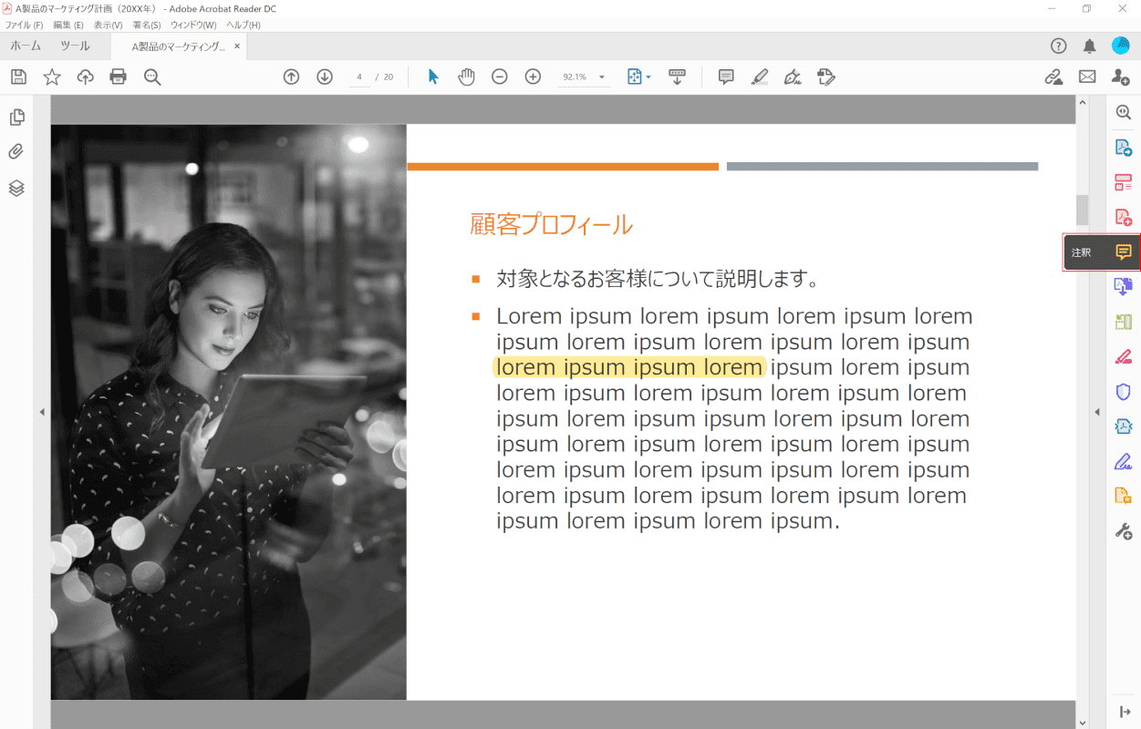This screenshot has width=1141, height=729.
Task: Open the Fill & Sign tool
Action: [1124, 461]
